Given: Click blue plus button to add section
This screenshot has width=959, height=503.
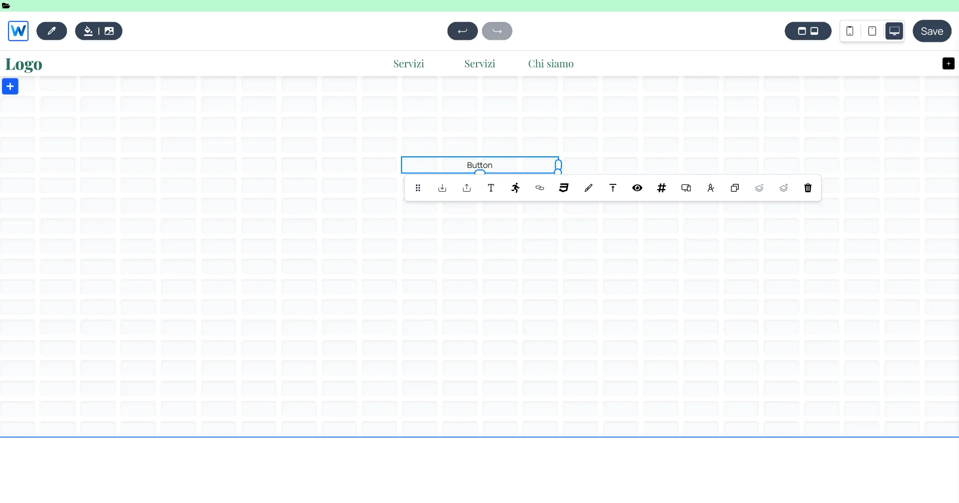Looking at the screenshot, I should [x=10, y=86].
